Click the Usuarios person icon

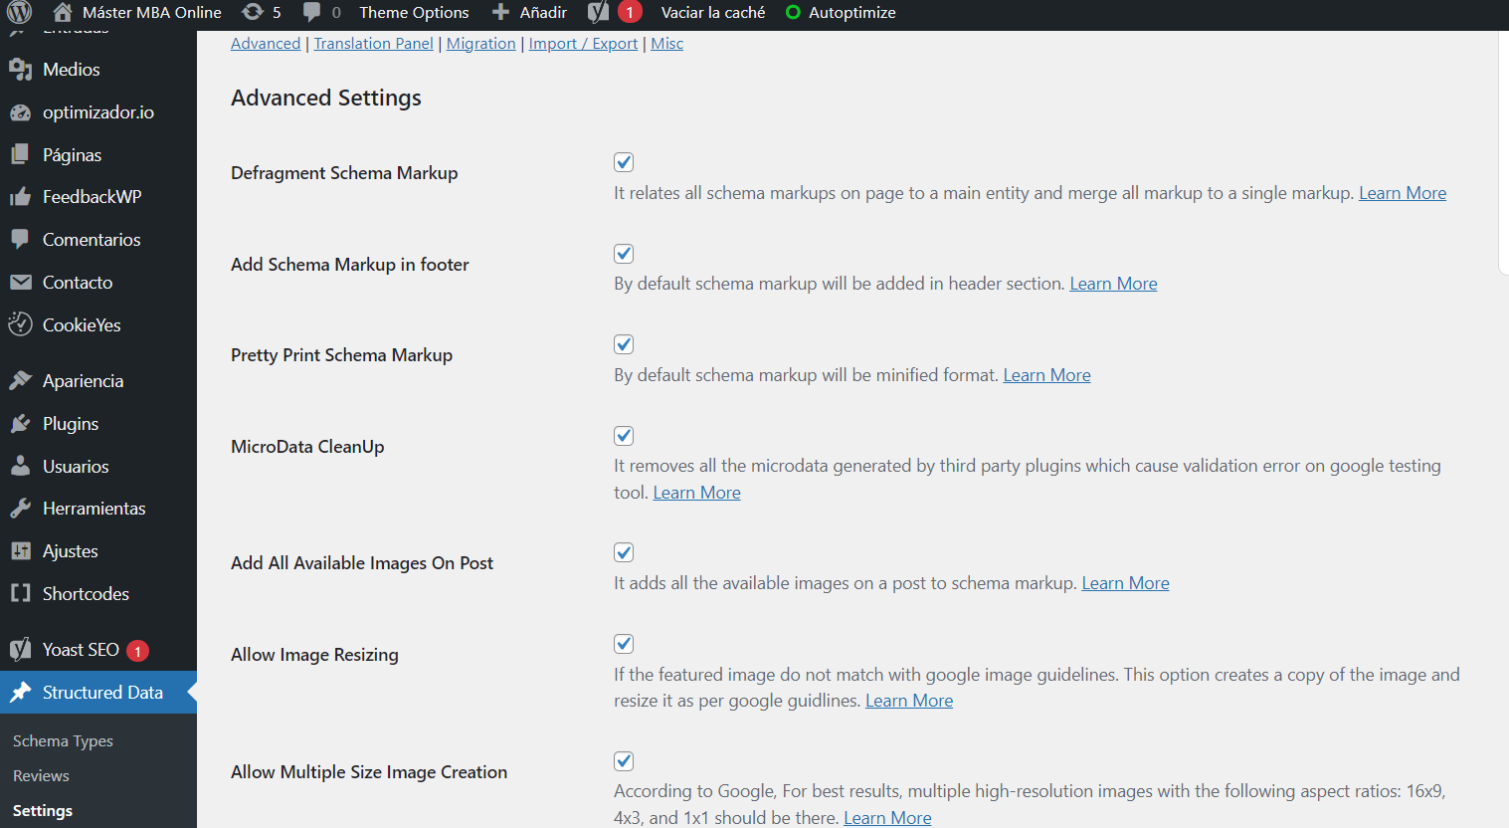pos(20,466)
